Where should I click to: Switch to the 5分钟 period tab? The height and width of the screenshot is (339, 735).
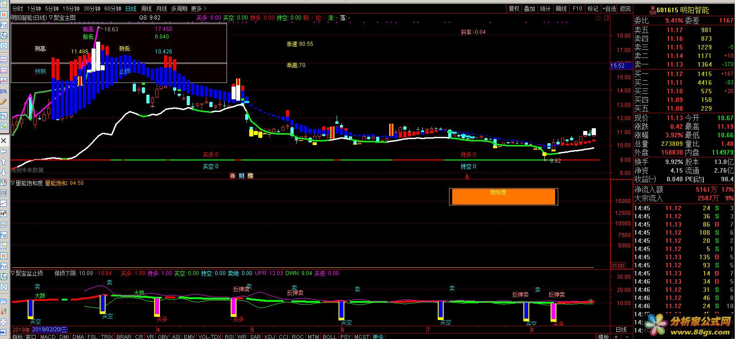click(x=52, y=9)
